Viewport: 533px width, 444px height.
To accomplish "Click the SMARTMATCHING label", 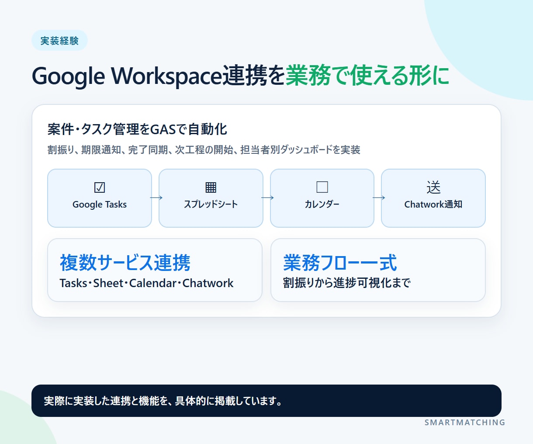I will coord(465,423).
